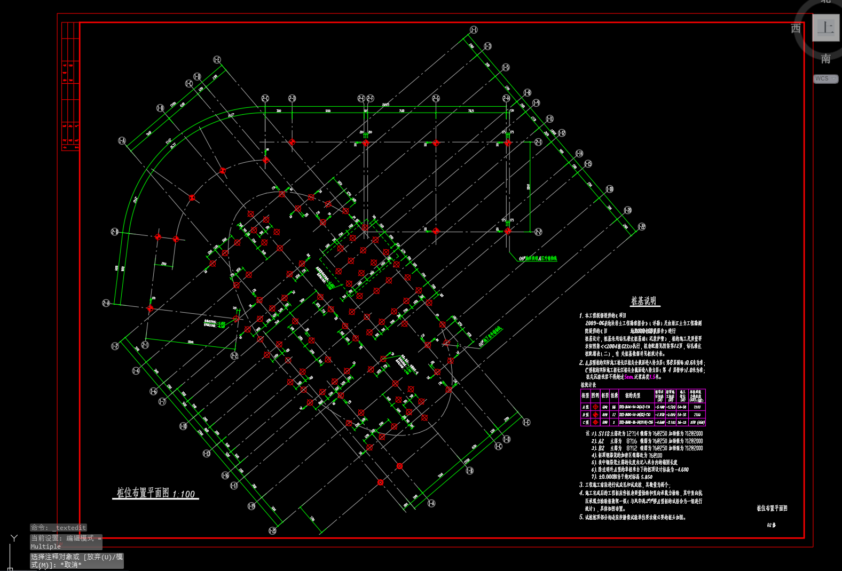This screenshot has width=842, height=571.
Task: Click the 西 (west) label on the ViewCube compass
Action: click(796, 28)
